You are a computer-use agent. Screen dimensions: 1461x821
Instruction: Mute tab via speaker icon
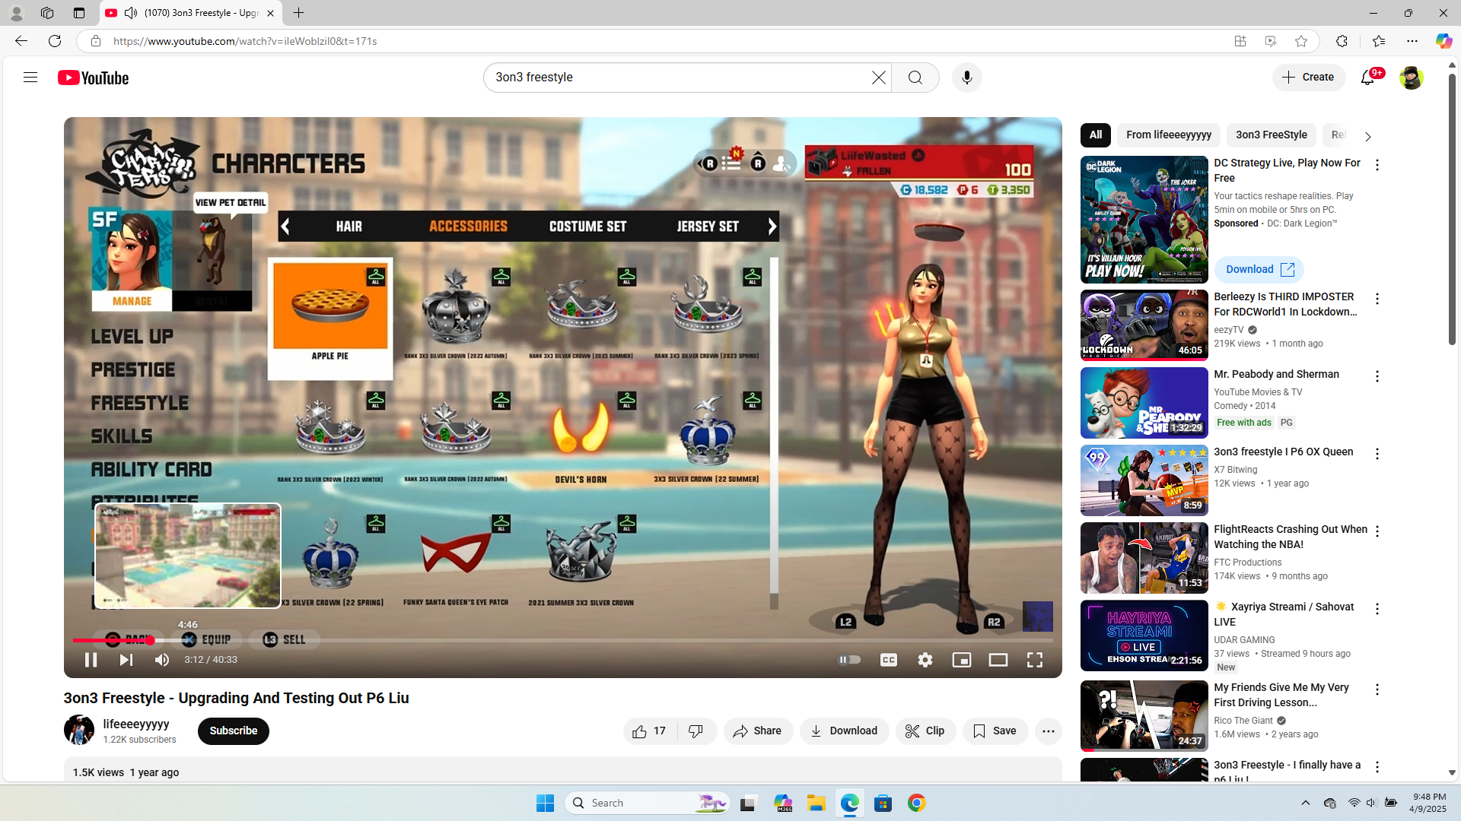(131, 13)
